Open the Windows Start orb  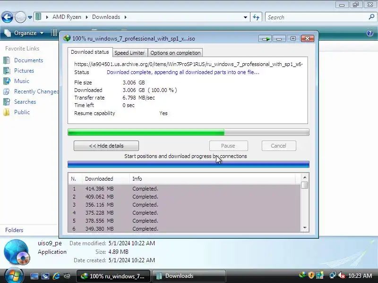(14, 275)
